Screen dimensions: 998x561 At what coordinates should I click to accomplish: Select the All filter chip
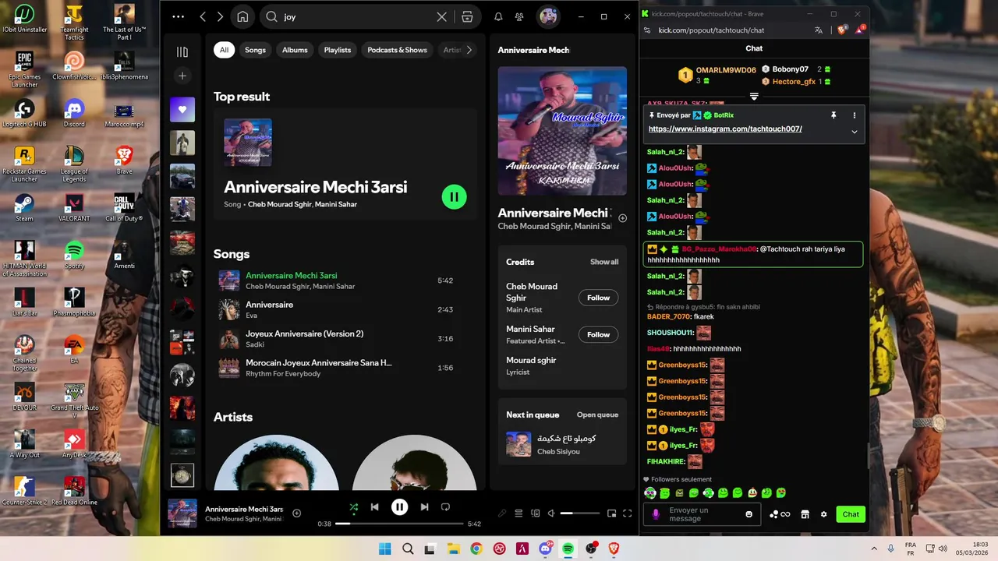224,50
